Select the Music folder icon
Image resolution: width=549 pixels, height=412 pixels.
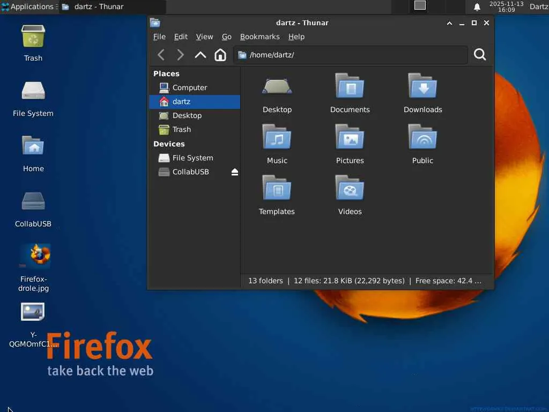click(x=277, y=137)
